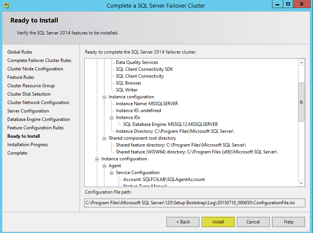Image resolution: width=313 pixels, height=233 pixels.
Task: Collapse Shared component root directory node
Action: [x=104, y=138]
